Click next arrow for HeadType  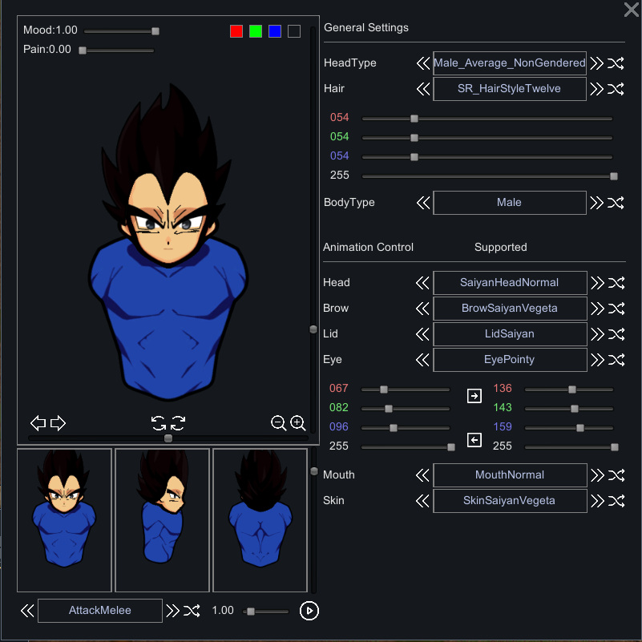point(596,63)
